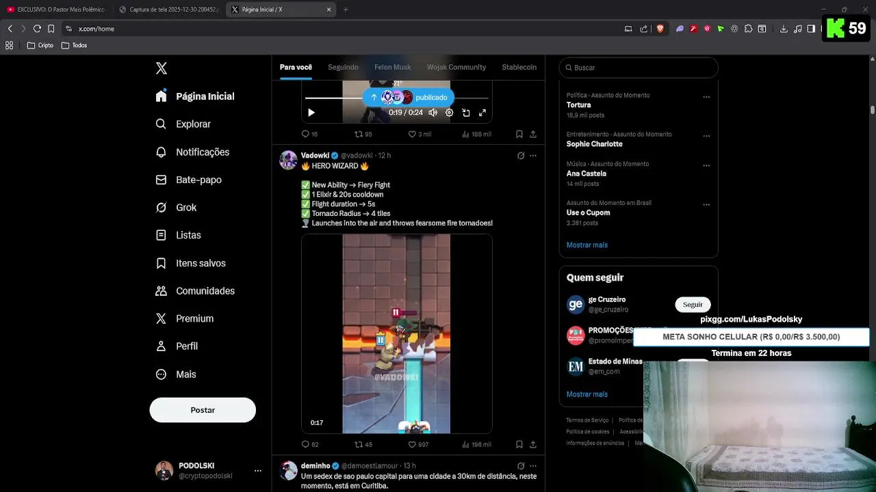Ask Grok about Vadowki's post
The height and width of the screenshot is (492, 876).
coord(521,156)
